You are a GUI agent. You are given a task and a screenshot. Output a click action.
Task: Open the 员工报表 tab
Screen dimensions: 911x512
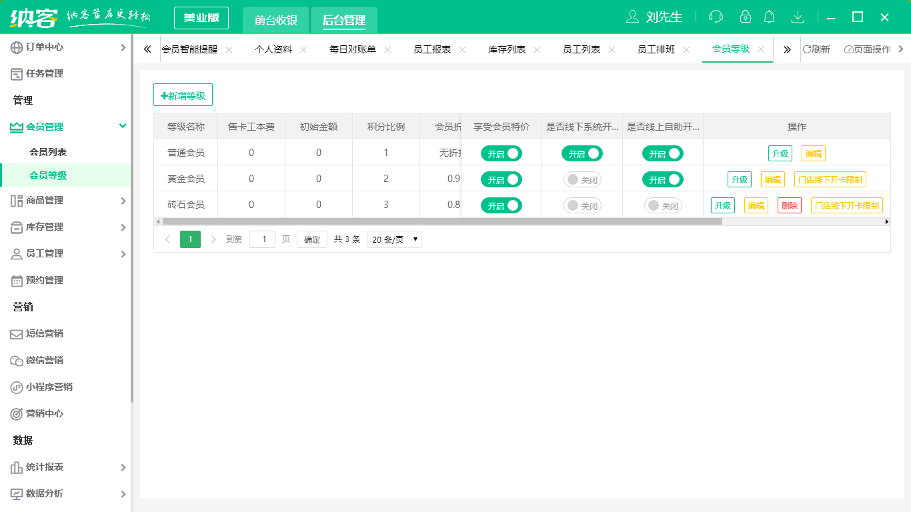pyautogui.click(x=431, y=49)
